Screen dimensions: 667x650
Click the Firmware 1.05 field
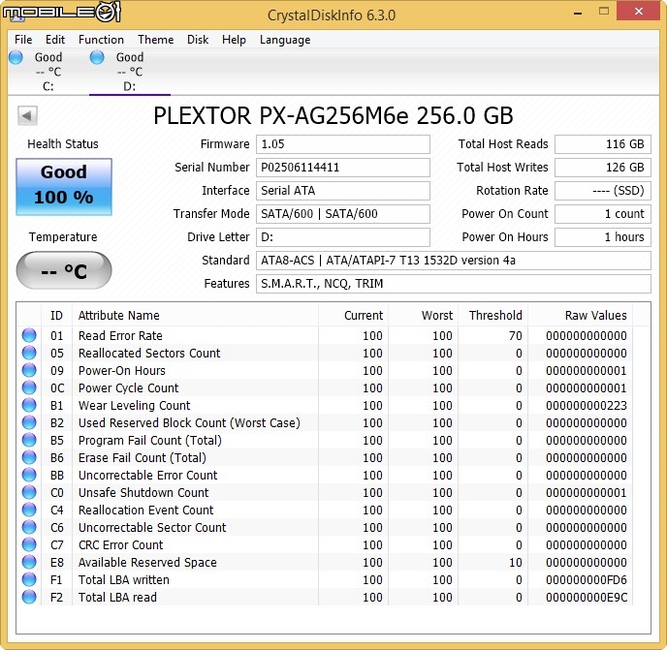343,144
